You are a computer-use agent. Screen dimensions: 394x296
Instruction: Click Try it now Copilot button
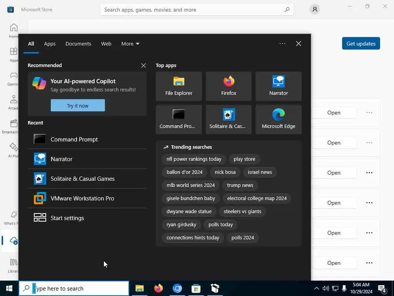[x=78, y=106]
